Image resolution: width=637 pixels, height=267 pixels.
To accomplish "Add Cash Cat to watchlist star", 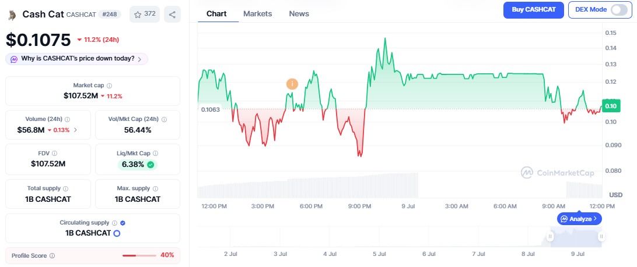I will pyautogui.click(x=138, y=14).
